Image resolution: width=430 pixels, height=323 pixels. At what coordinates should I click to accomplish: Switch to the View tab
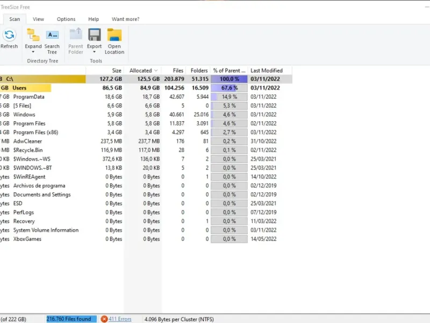(x=38, y=19)
